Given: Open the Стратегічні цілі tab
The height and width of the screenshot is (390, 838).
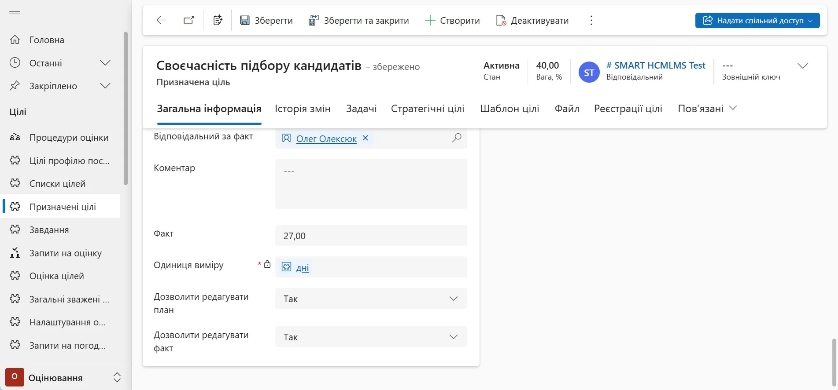Looking at the screenshot, I should point(428,109).
